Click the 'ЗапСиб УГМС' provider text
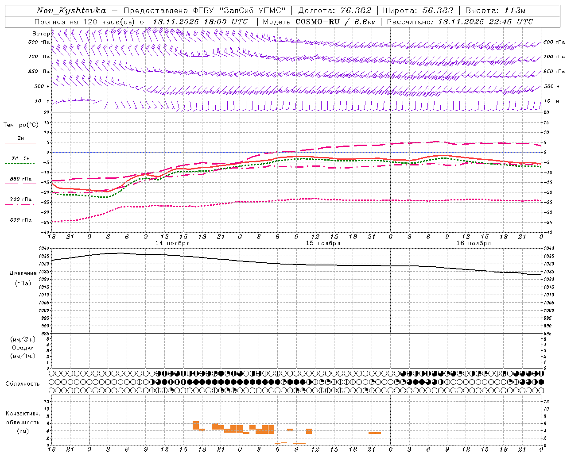Screen dimensions: 567x453 pos(253,11)
